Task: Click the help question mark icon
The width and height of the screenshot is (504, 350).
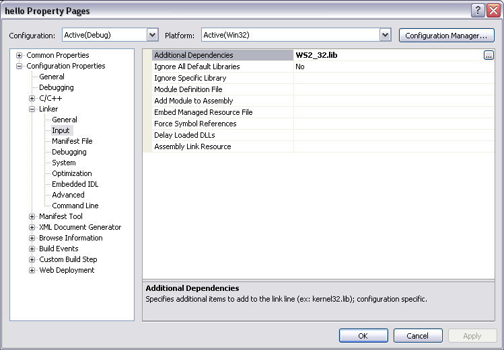Action: [477, 10]
